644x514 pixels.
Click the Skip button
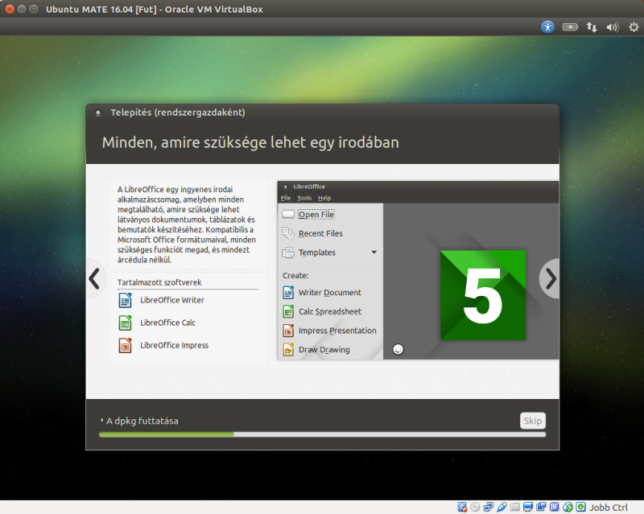[x=533, y=421]
